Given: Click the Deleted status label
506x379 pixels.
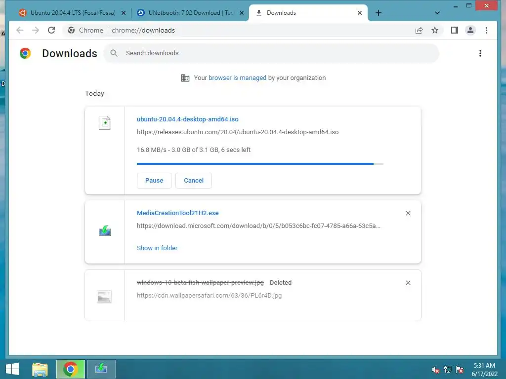Looking at the screenshot, I should 281,283.
